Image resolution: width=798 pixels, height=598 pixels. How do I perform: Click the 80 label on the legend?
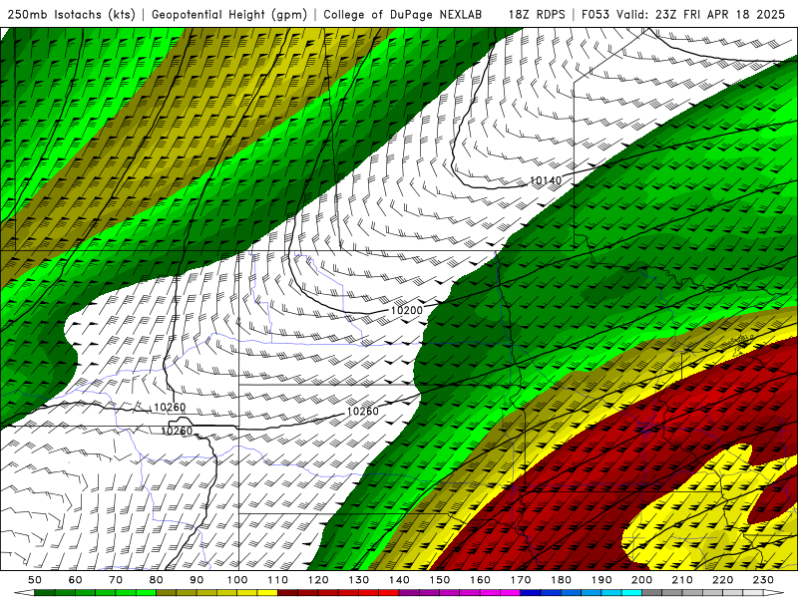pos(157,580)
